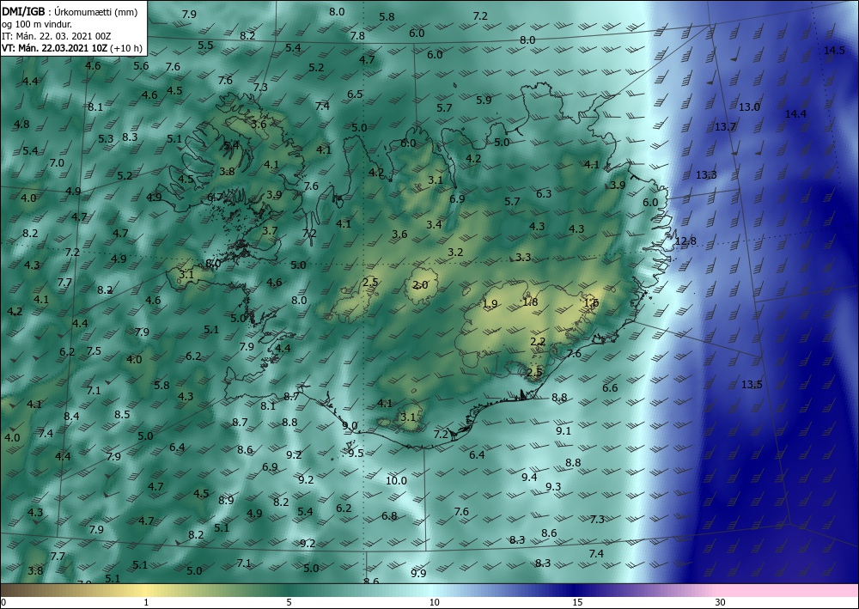This screenshot has width=859, height=609.
Task: Click the map value 8.5
Action: [122, 414]
